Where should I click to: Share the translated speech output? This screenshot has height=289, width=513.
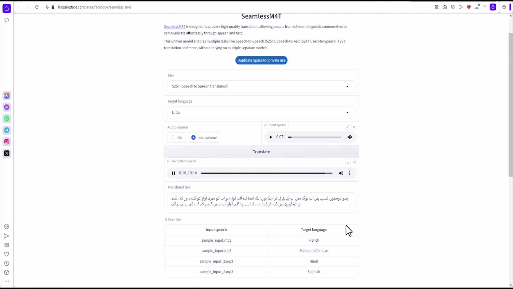tap(355, 162)
